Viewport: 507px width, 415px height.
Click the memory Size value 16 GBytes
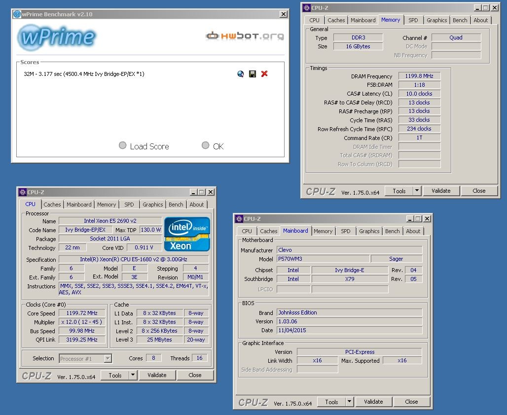358,46
